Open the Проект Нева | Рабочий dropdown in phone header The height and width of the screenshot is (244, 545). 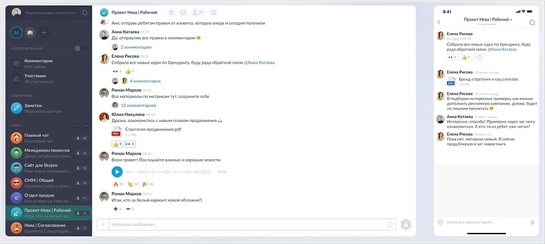pos(488,19)
